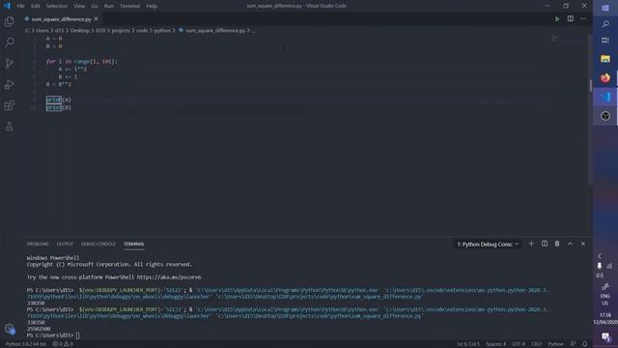This screenshot has height=348, width=618.
Task: Open the errors and warnings status indicator
Action: tap(63, 344)
